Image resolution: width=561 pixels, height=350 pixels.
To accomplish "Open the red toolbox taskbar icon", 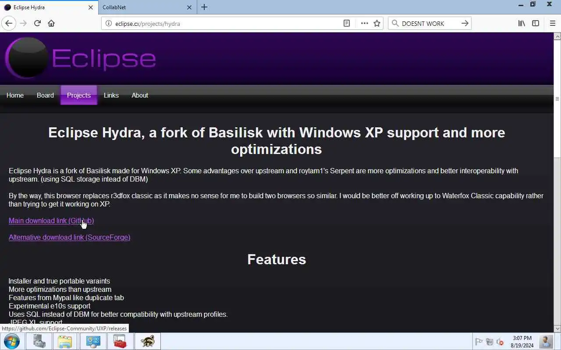I will pyautogui.click(x=120, y=341).
